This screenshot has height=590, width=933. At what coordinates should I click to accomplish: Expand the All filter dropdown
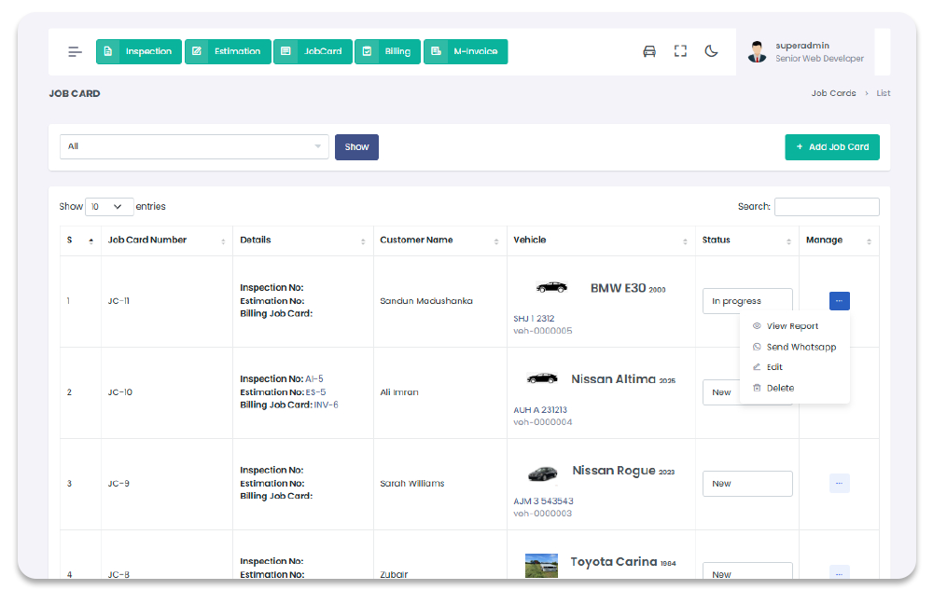coord(194,147)
